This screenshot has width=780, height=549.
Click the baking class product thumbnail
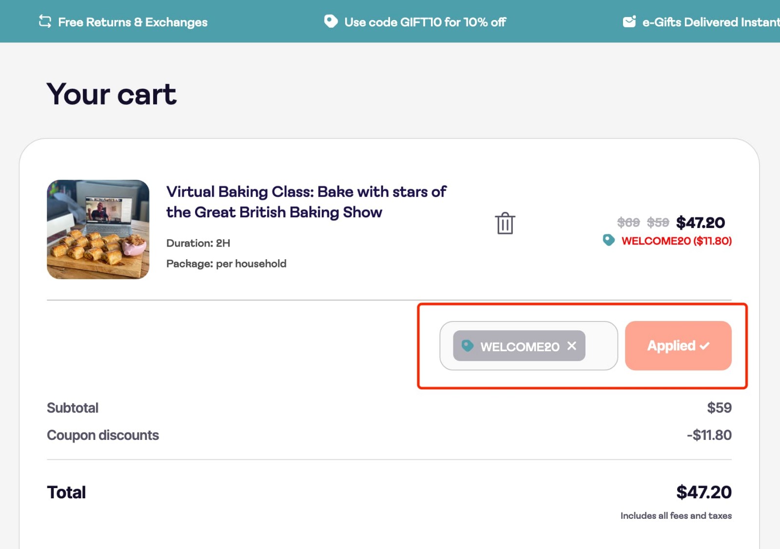pyautogui.click(x=98, y=229)
